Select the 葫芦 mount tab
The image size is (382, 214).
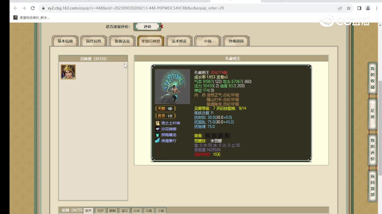click(x=88, y=211)
